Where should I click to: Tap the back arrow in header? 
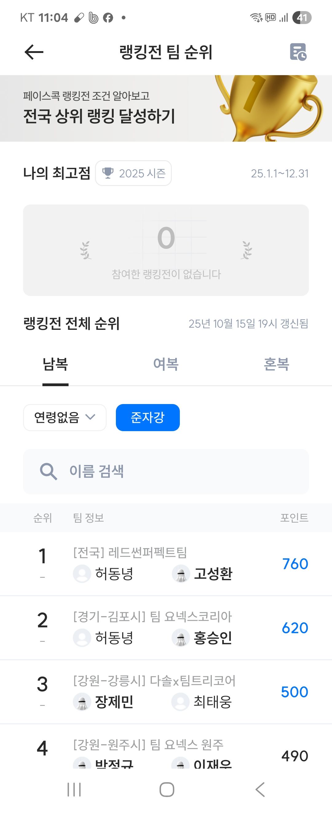(x=34, y=52)
